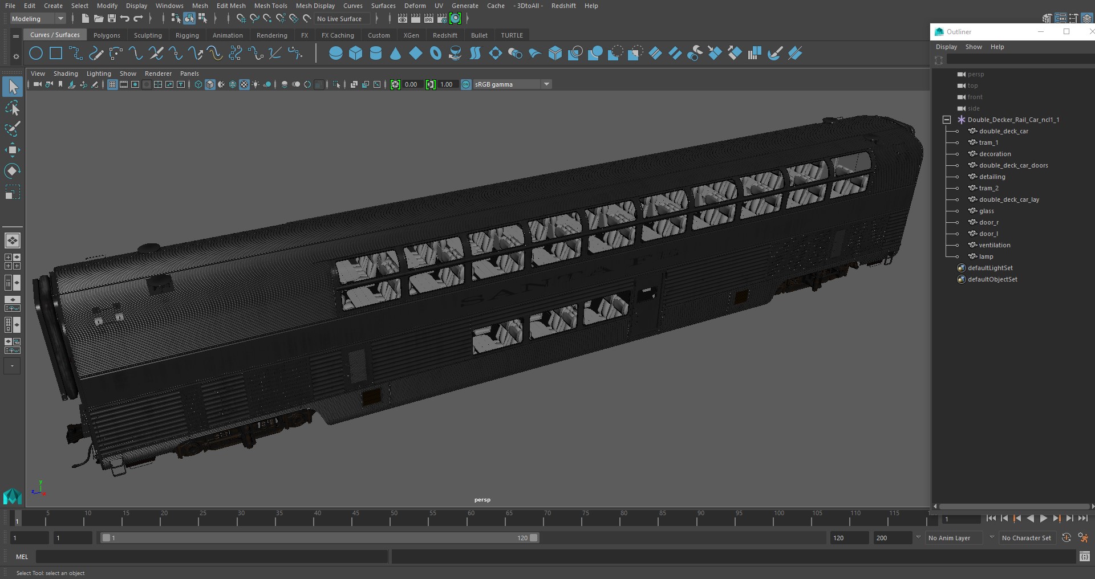
Task: Collapse Double_Decker_Rail_Car_ncl1_1 group
Action: tap(947, 120)
